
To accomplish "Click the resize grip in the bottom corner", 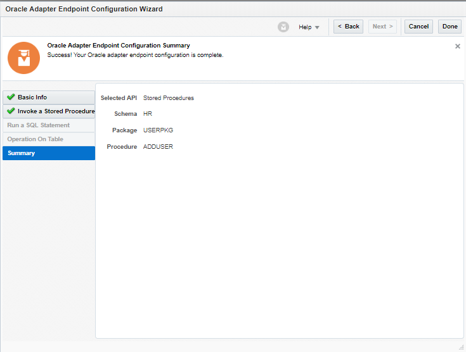I will [x=461, y=347].
